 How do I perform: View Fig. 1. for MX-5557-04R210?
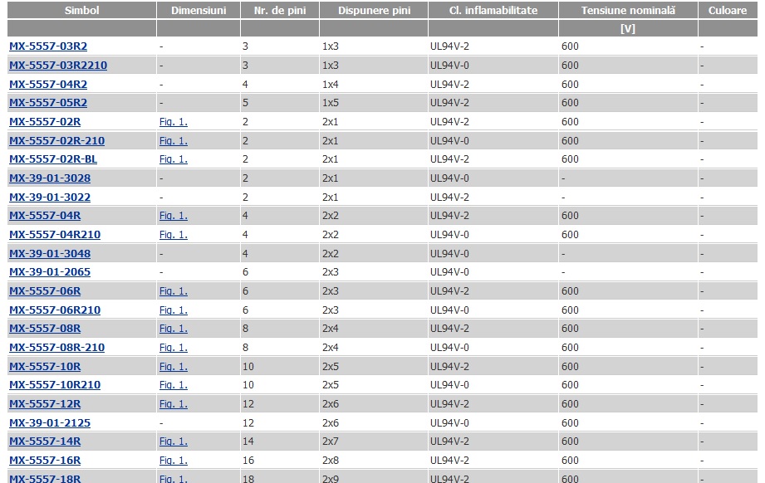[x=174, y=235]
